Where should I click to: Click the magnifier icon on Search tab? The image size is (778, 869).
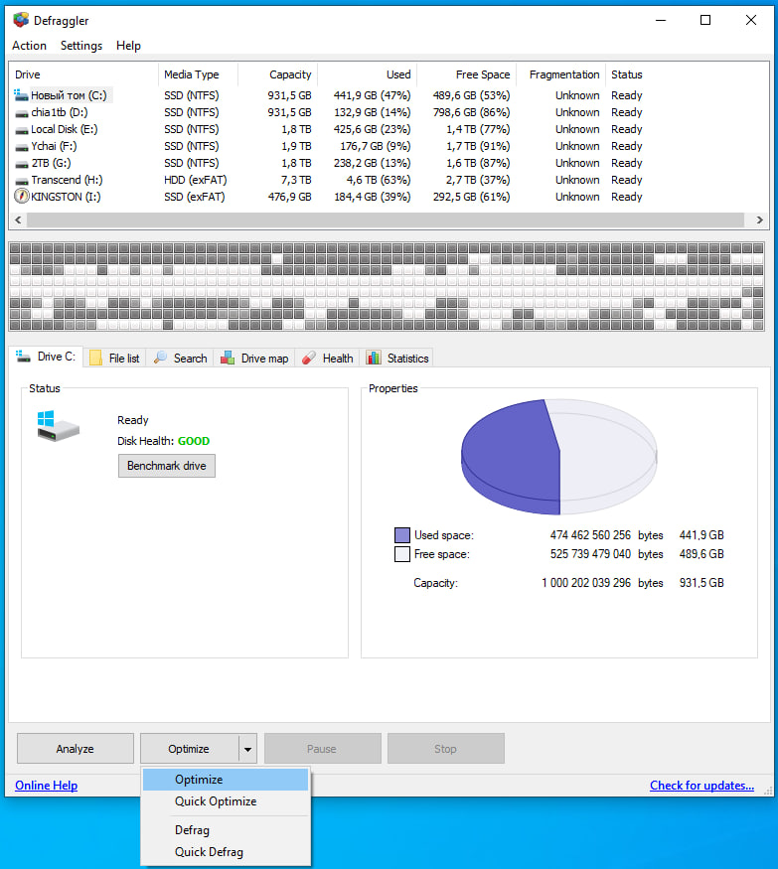(160, 358)
